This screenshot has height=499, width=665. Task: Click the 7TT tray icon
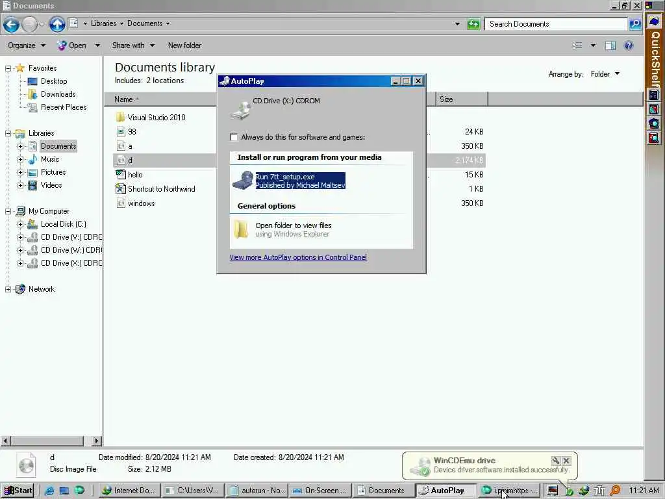599,491
